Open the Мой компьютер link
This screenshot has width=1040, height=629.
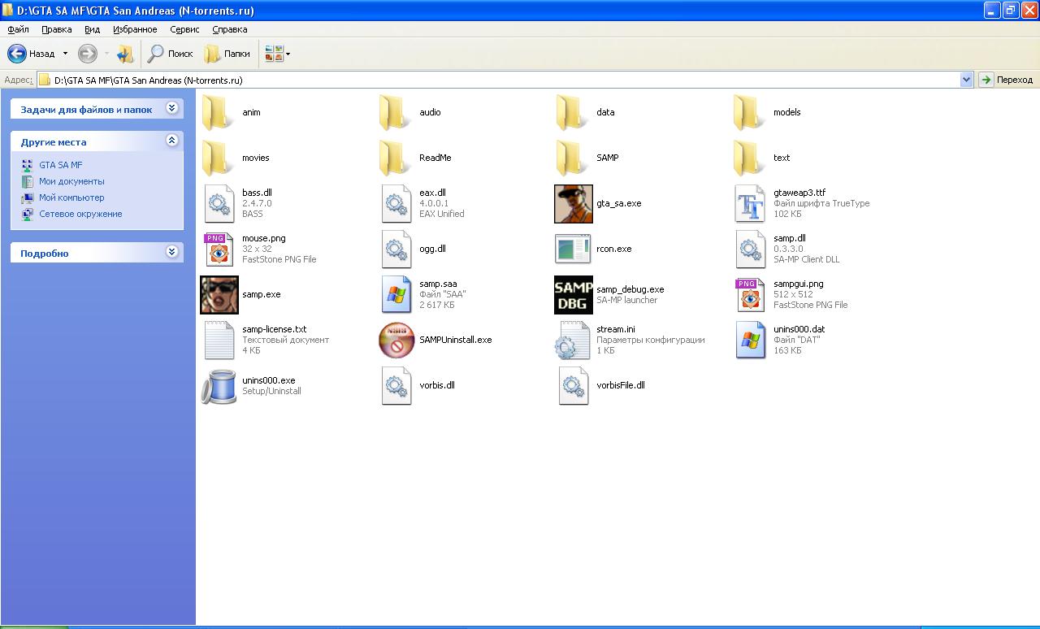(x=71, y=197)
